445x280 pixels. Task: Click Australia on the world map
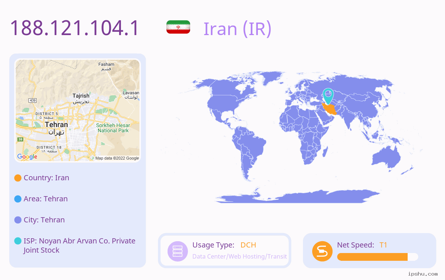click(x=387, y=158)
